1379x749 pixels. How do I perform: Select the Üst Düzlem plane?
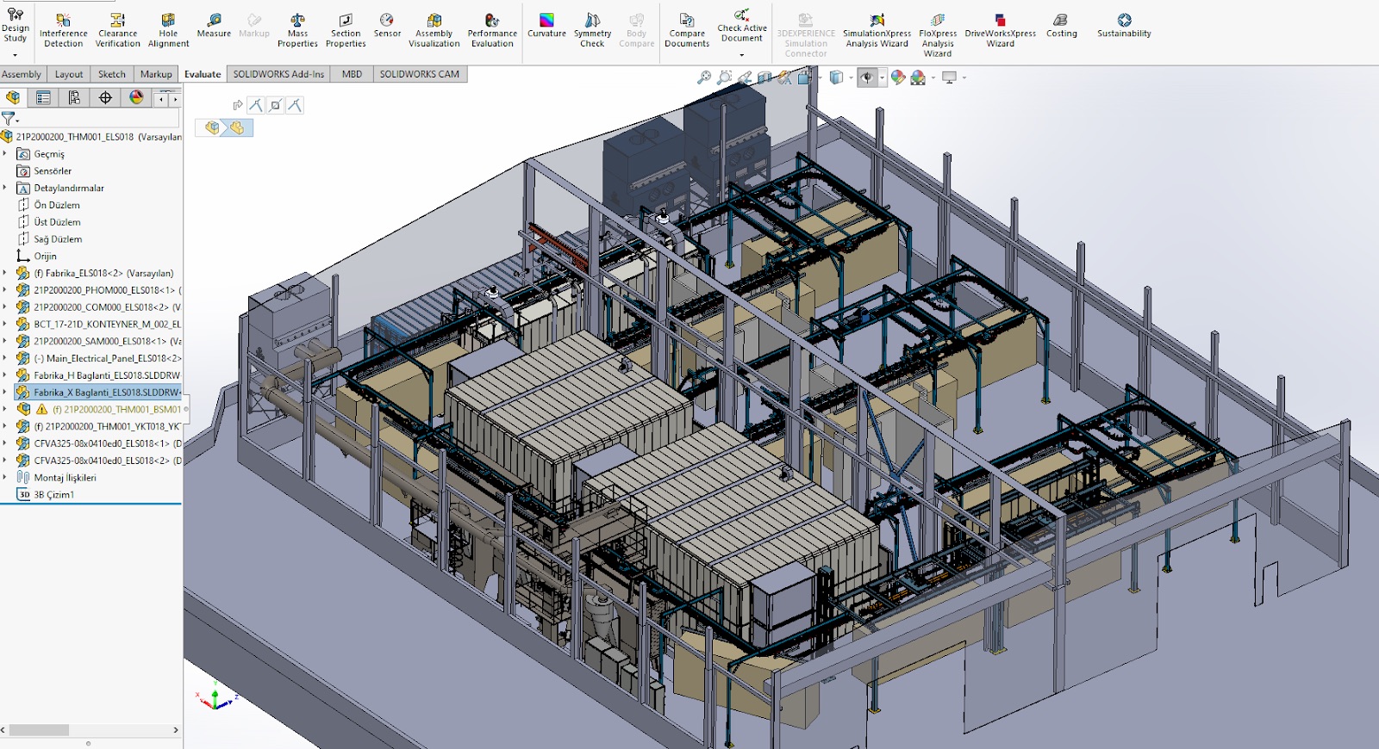(57, 222)
